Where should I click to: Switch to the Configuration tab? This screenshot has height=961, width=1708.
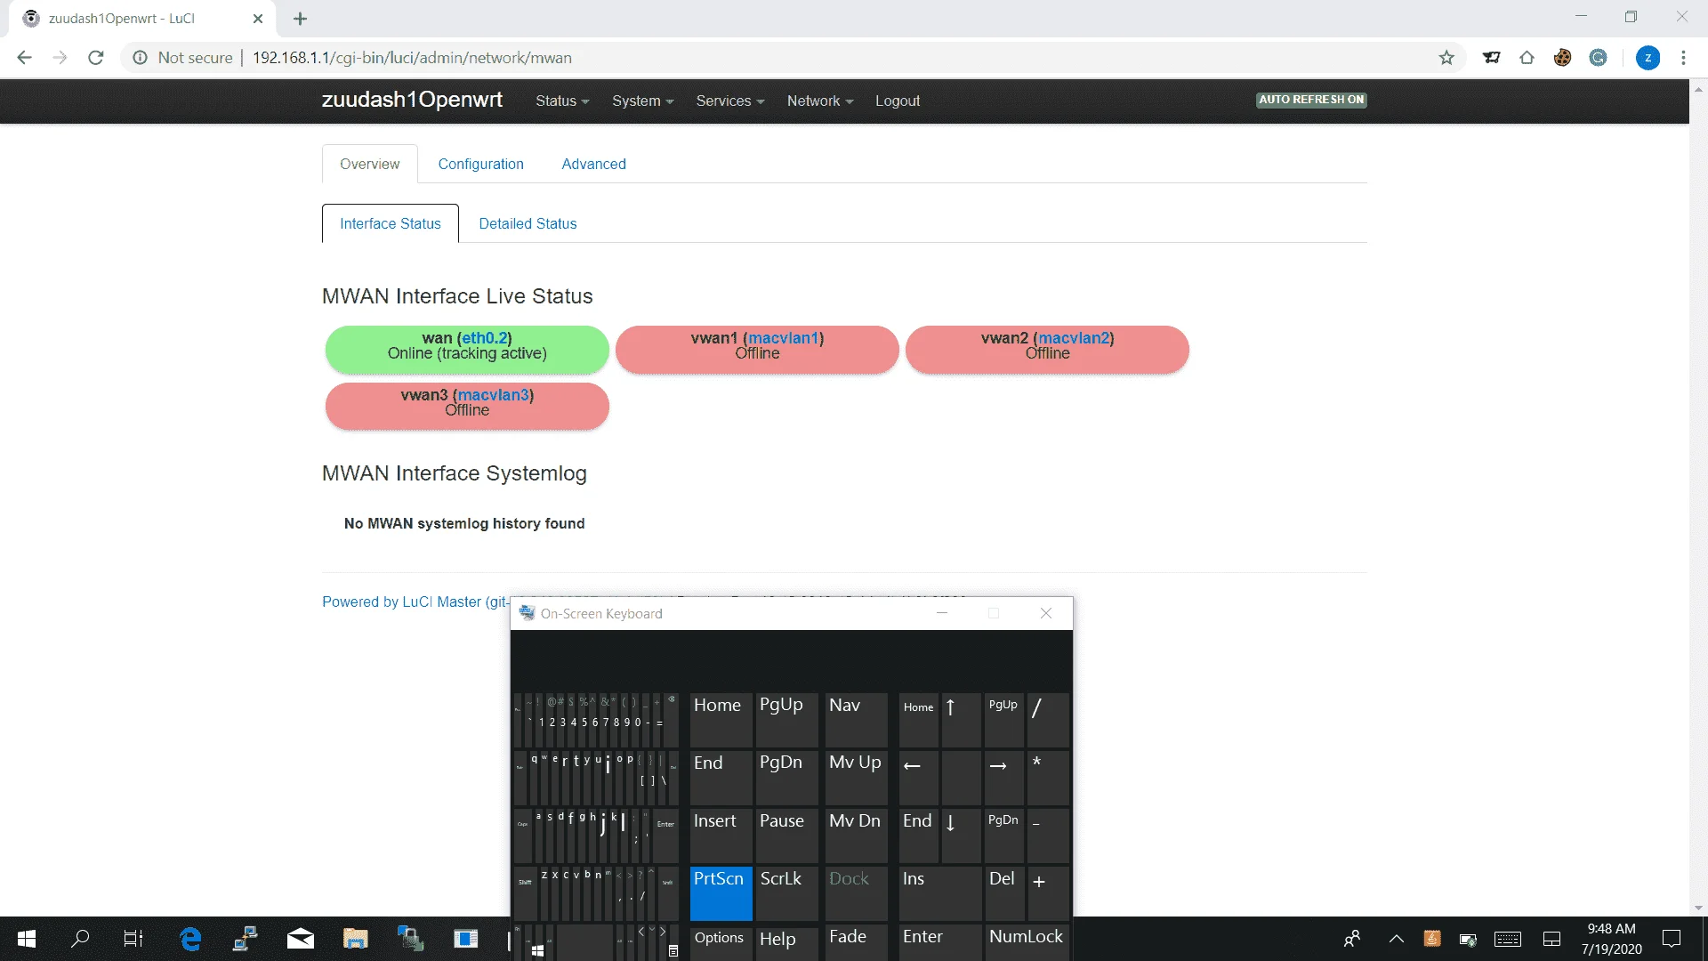[x=481, y=164]
